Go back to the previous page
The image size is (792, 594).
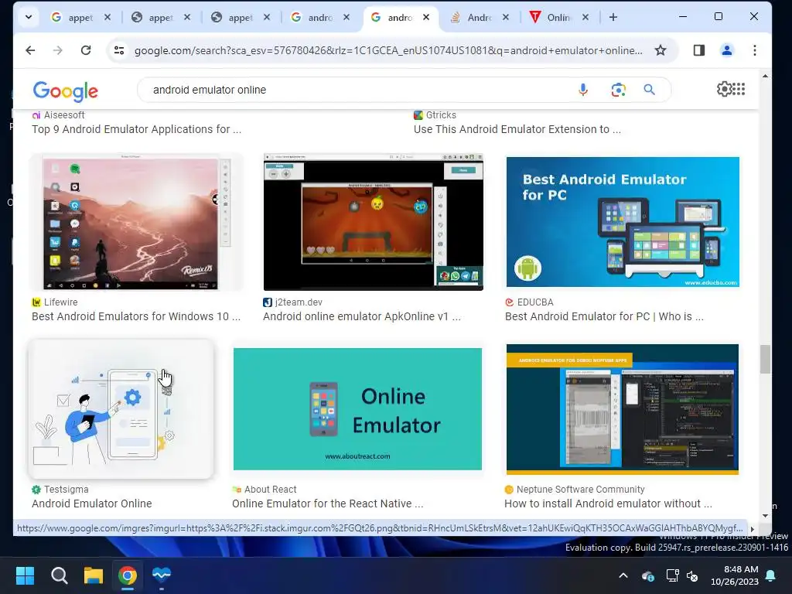coord(30,50)
